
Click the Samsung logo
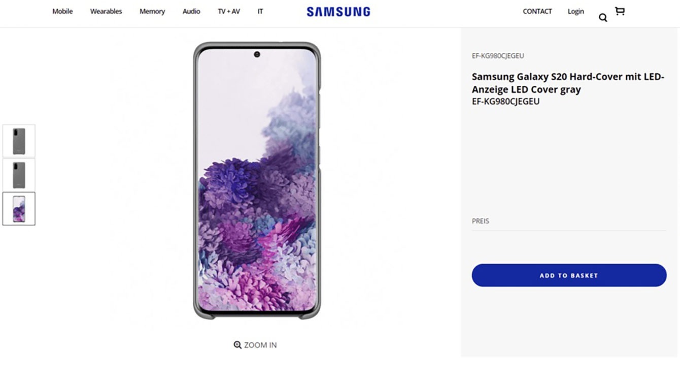337,11
